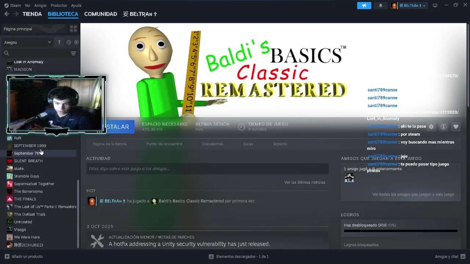This screenshot has height=264, width=470.
Task: Select The Bonerooms in game list
Action: (x=28, y=191)
